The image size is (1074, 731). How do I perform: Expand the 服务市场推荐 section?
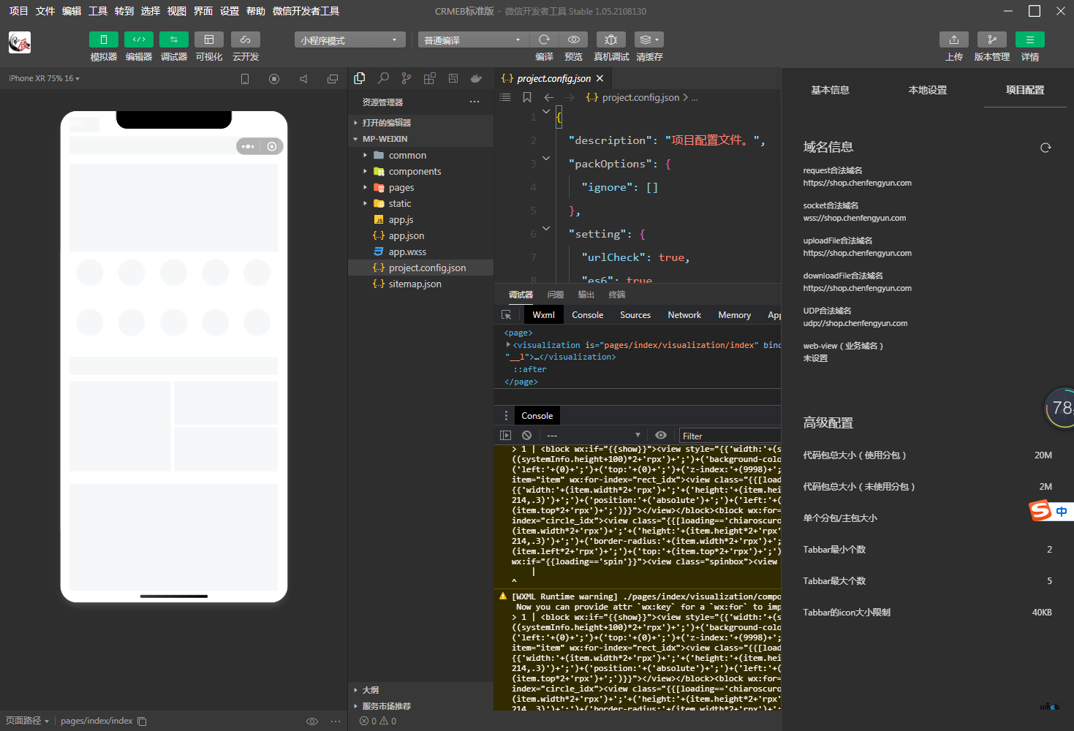pos(420,706)
